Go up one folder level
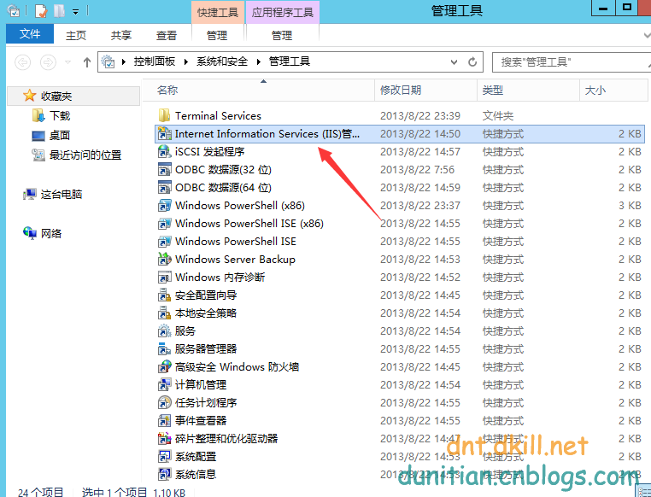The width and height of the screenshot is (651, 497). click(x=87, y=62)
